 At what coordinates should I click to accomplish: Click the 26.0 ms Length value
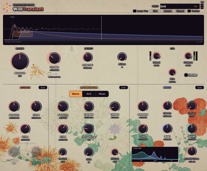pyautogui.click(x=89, y=118)
